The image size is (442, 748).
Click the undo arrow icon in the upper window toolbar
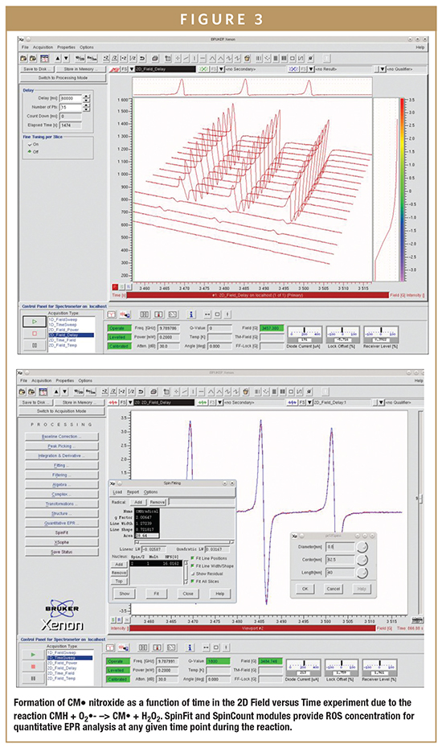coord(142,58)
